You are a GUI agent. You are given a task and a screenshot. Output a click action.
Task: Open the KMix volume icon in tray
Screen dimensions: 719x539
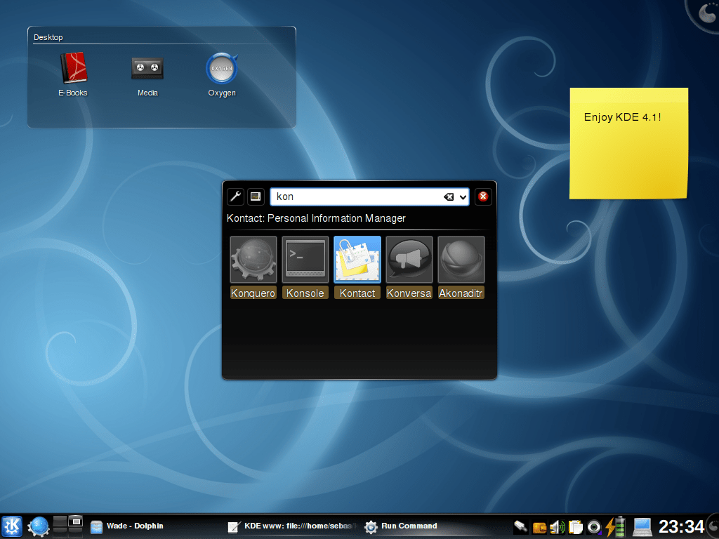(557, 526)
